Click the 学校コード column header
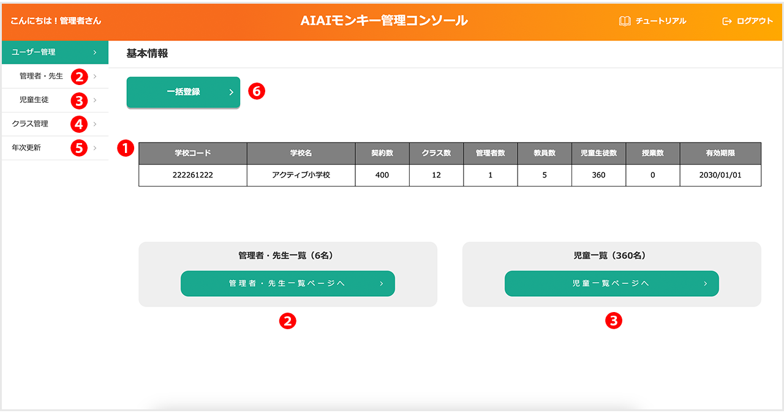The width and height of the screenshot is (784, 413). tap(192, 153)
